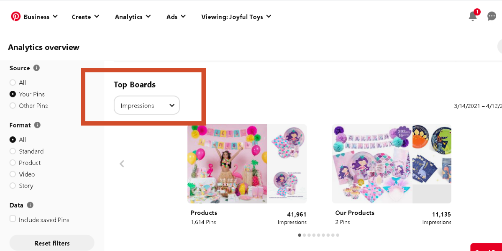The image size is (502, 251).
Task: Click the Reset filters button
Action: point(52,243)
